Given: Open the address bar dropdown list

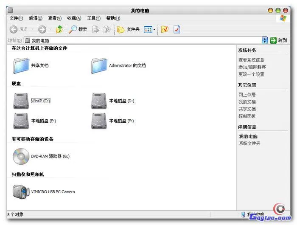Looking at the screenshot, I should (x=265, y=40).
